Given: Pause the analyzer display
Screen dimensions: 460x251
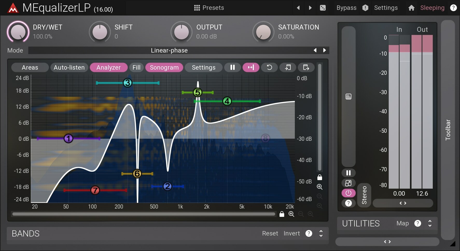Looking at the screenshot, I should click(232, 67).
